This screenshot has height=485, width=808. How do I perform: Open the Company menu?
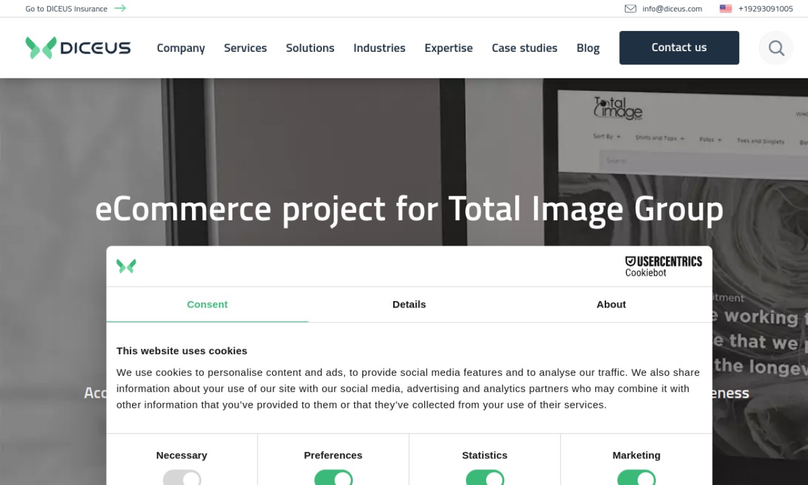[x=181, y=48]
